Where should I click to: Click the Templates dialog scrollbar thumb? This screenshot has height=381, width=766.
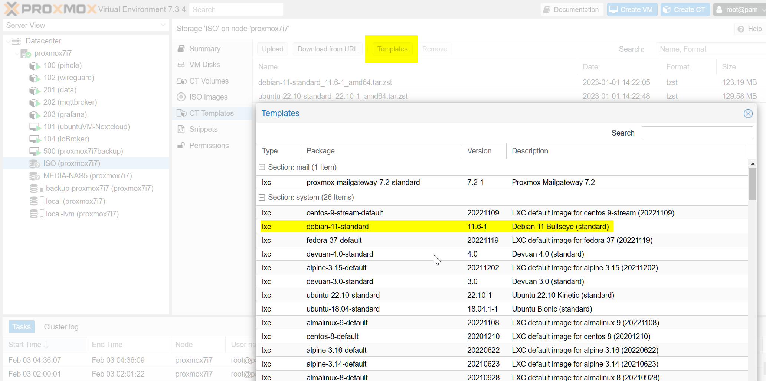pos(753,184)
